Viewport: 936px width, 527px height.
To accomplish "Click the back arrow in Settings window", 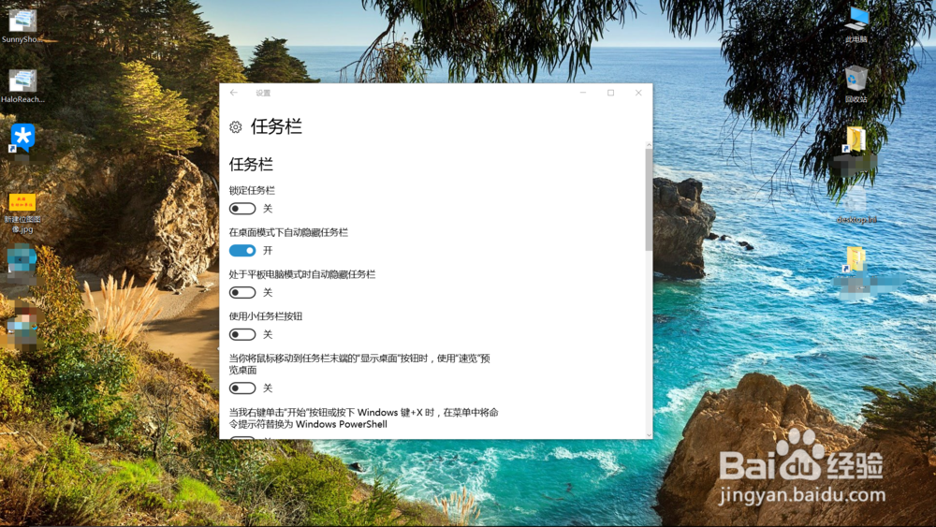I will point(233,93).
